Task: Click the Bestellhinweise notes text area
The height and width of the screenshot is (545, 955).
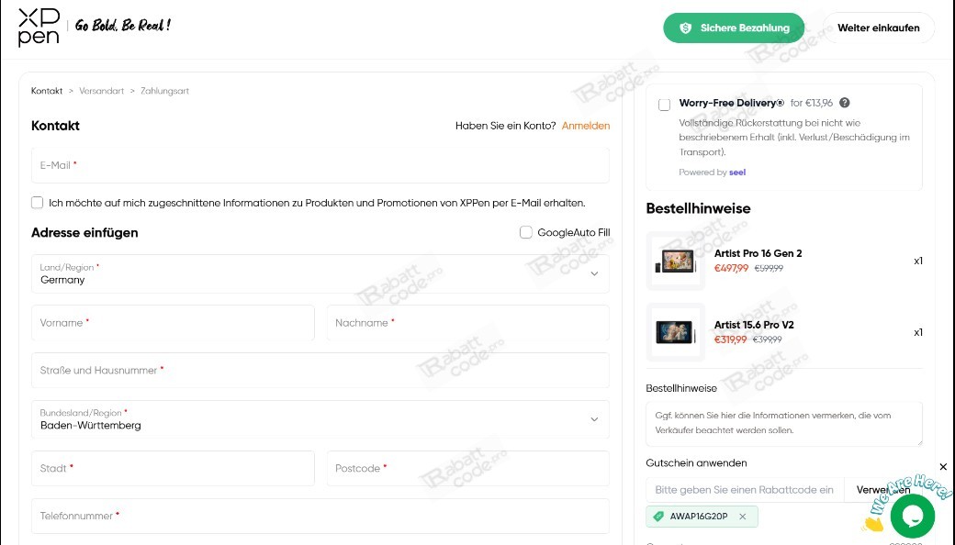Action: (784, 423)
